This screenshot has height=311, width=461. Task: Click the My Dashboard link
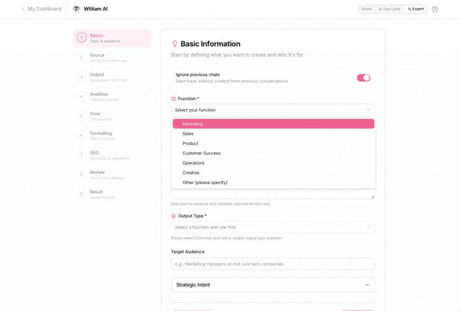coord(44,9)
